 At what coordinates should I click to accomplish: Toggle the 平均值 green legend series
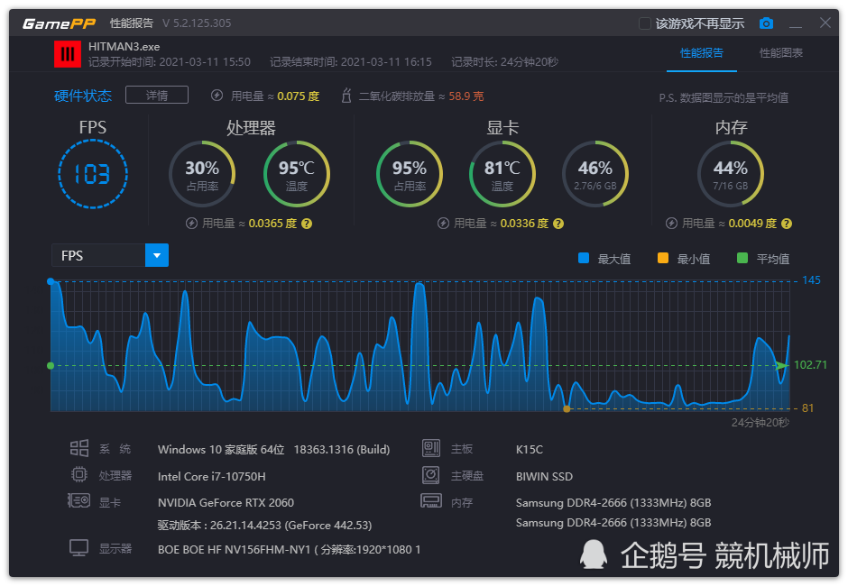pos(742,259)
